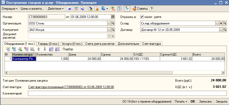
Task: Open magnifier icon for Контрагент ЗАО Искра
Action: pyautogui.click(x=113, y=30)
